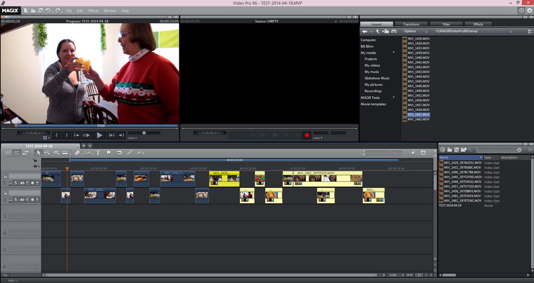Click the new project page icon
The image size is (534, 283).
(26, 11)
